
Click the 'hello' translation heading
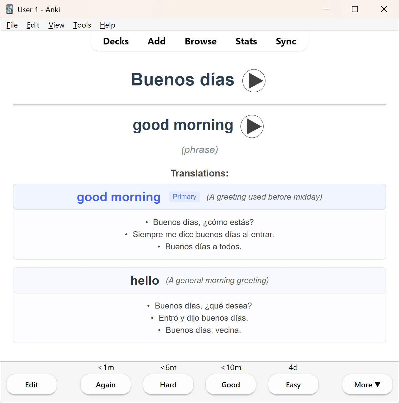coord(145,280)
